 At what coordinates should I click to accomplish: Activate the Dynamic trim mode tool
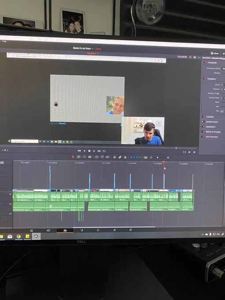coord(84,157)
